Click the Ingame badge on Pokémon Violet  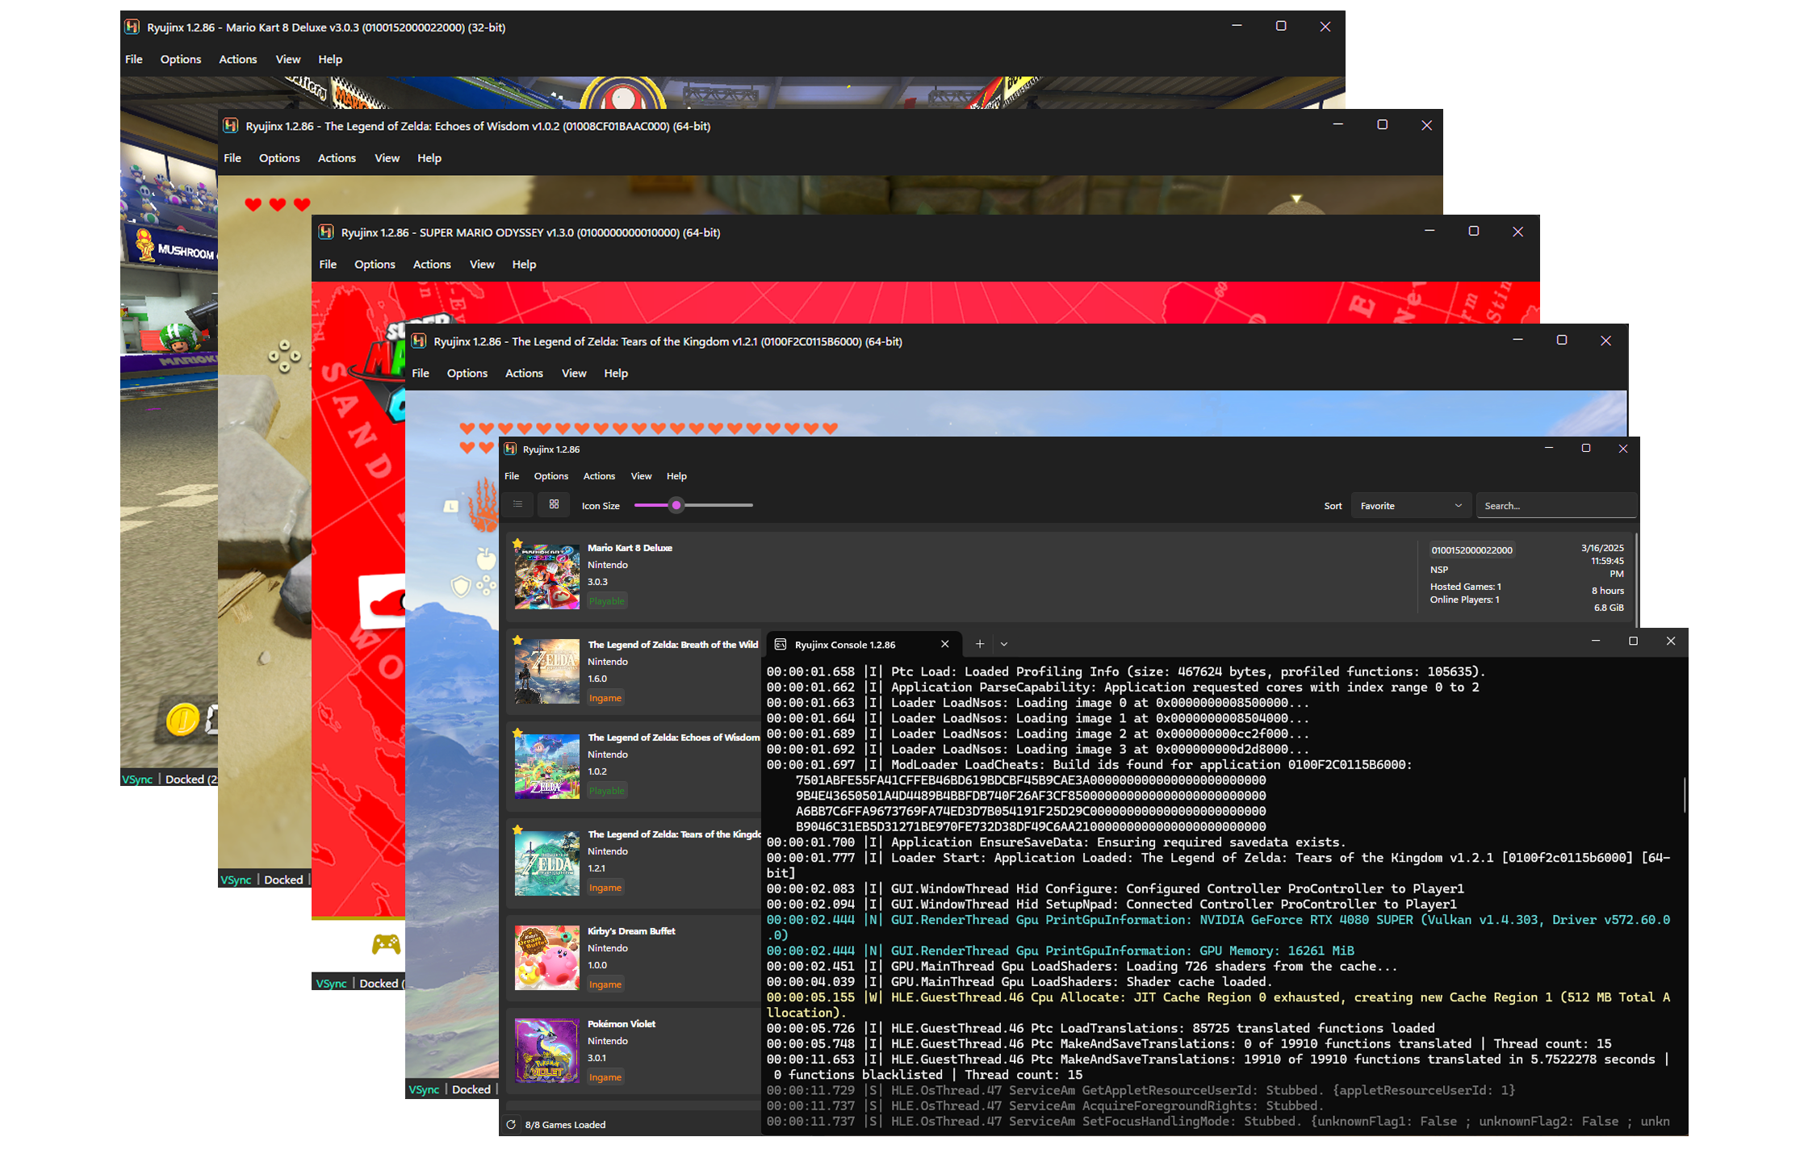click(605, 1077)
